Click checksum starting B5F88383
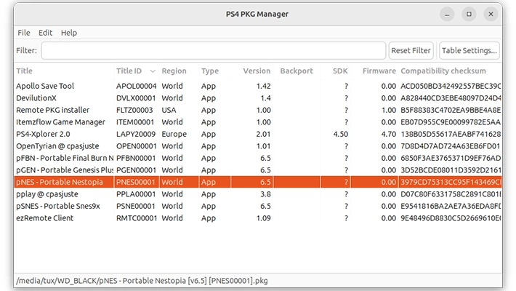 [451, 110]
